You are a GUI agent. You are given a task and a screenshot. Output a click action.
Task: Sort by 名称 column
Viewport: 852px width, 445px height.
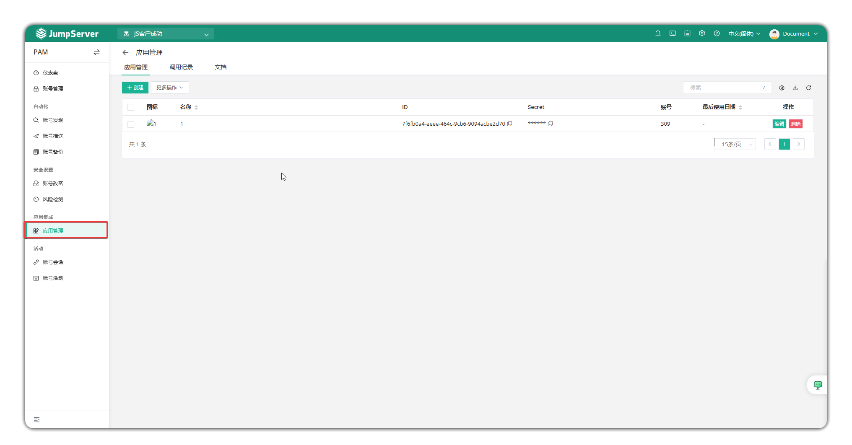tap(196, 107)
